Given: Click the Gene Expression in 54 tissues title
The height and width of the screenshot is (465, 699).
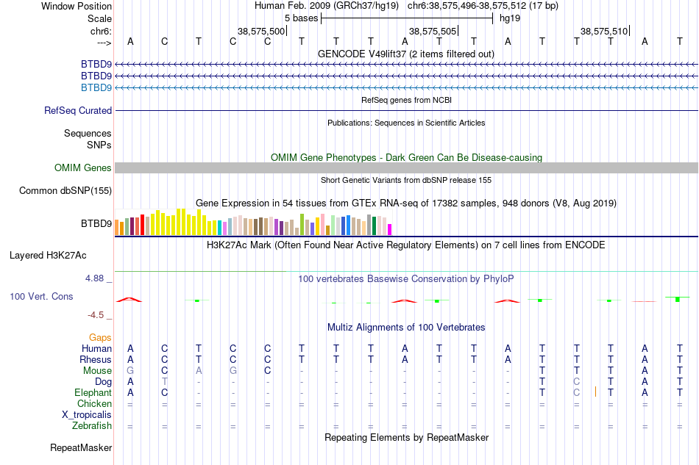Looking at the screenshot, I should [406, 203].
